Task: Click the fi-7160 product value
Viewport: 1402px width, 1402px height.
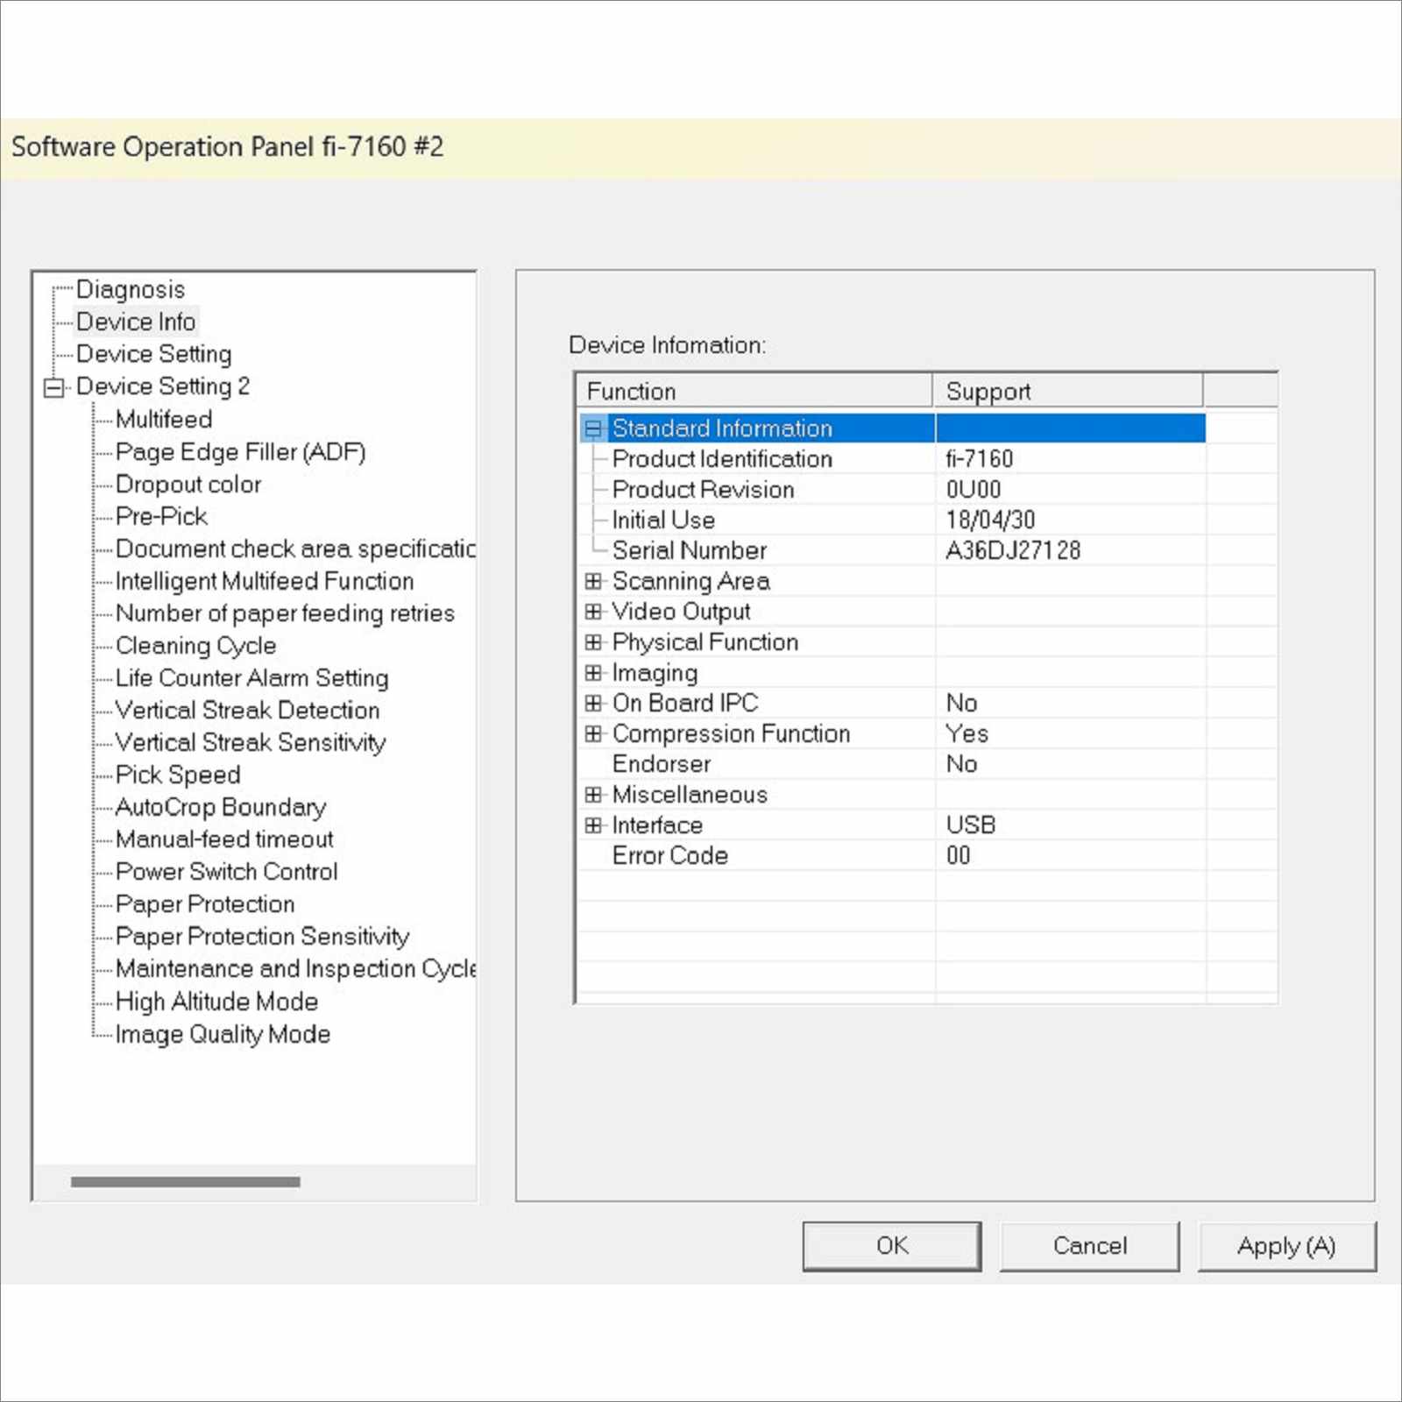Action: click(x=980, y=459)
